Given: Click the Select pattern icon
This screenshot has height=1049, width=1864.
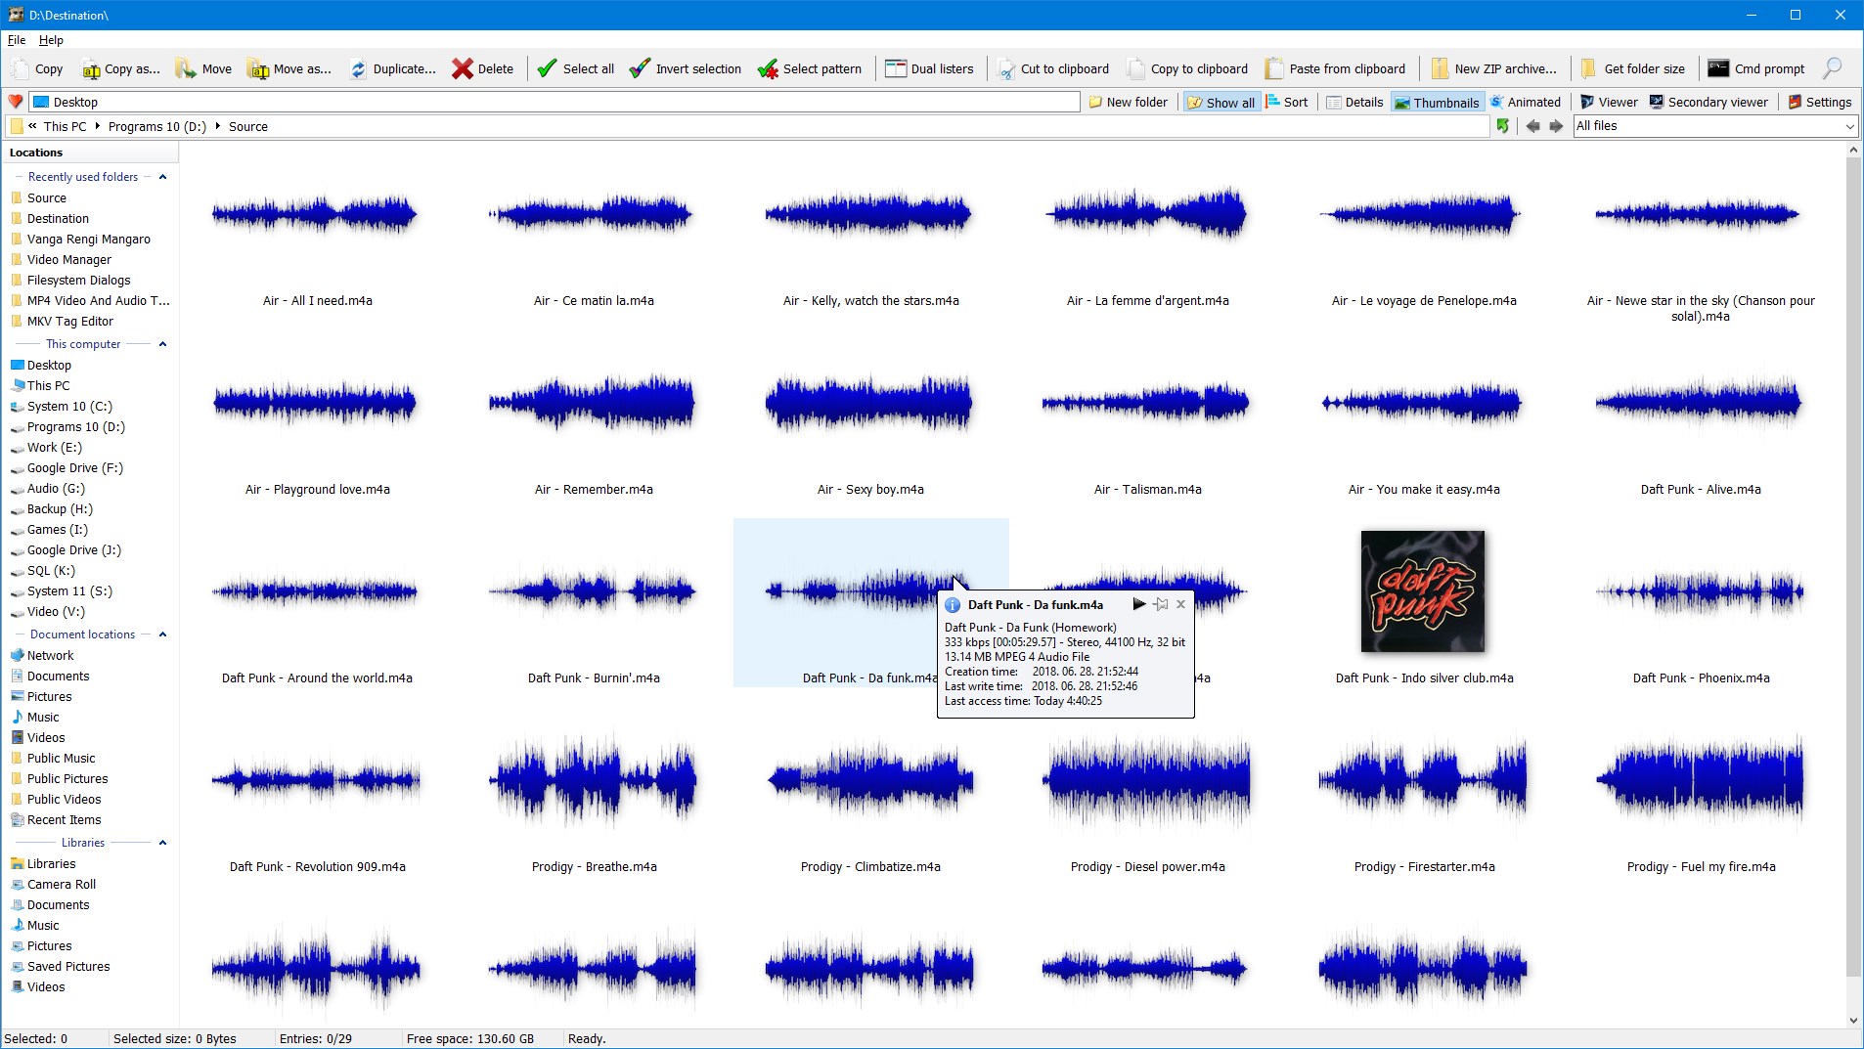Looking at the screenshot, I should 768,68.
